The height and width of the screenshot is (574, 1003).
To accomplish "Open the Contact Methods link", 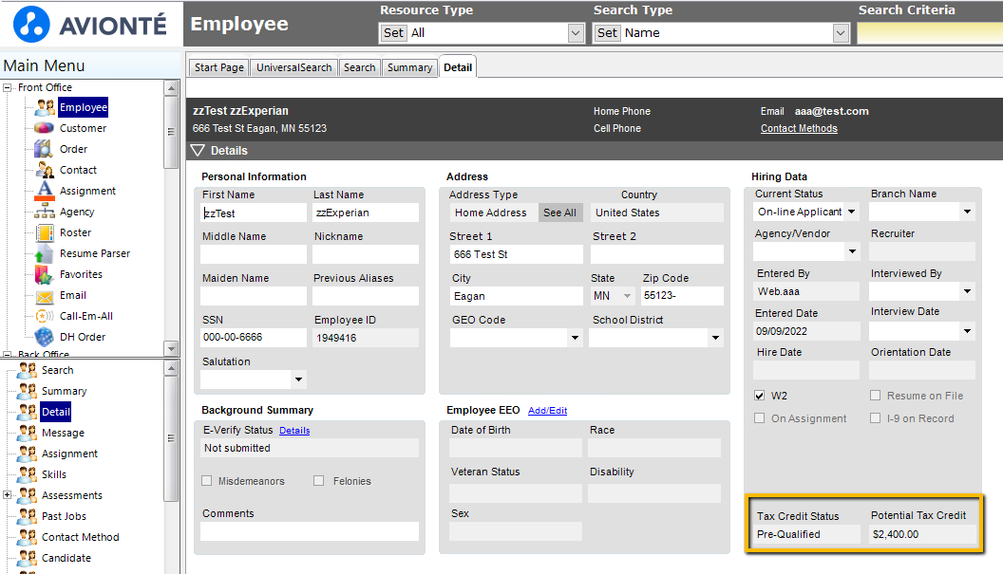I will click(798, 128).
